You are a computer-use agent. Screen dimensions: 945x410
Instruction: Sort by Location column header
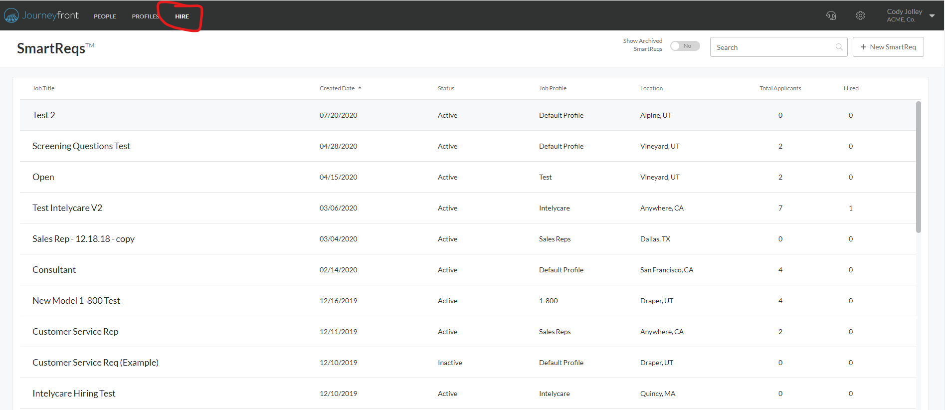pos(651,88)
